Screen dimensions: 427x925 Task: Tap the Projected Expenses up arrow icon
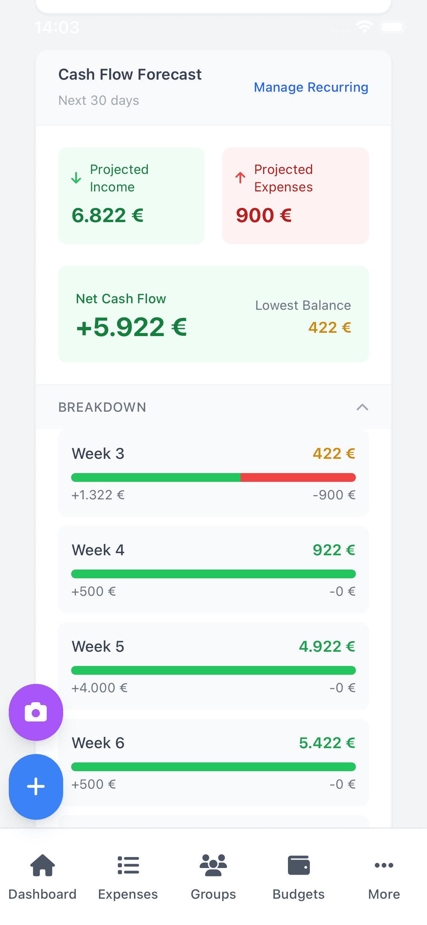pos(239,178)
